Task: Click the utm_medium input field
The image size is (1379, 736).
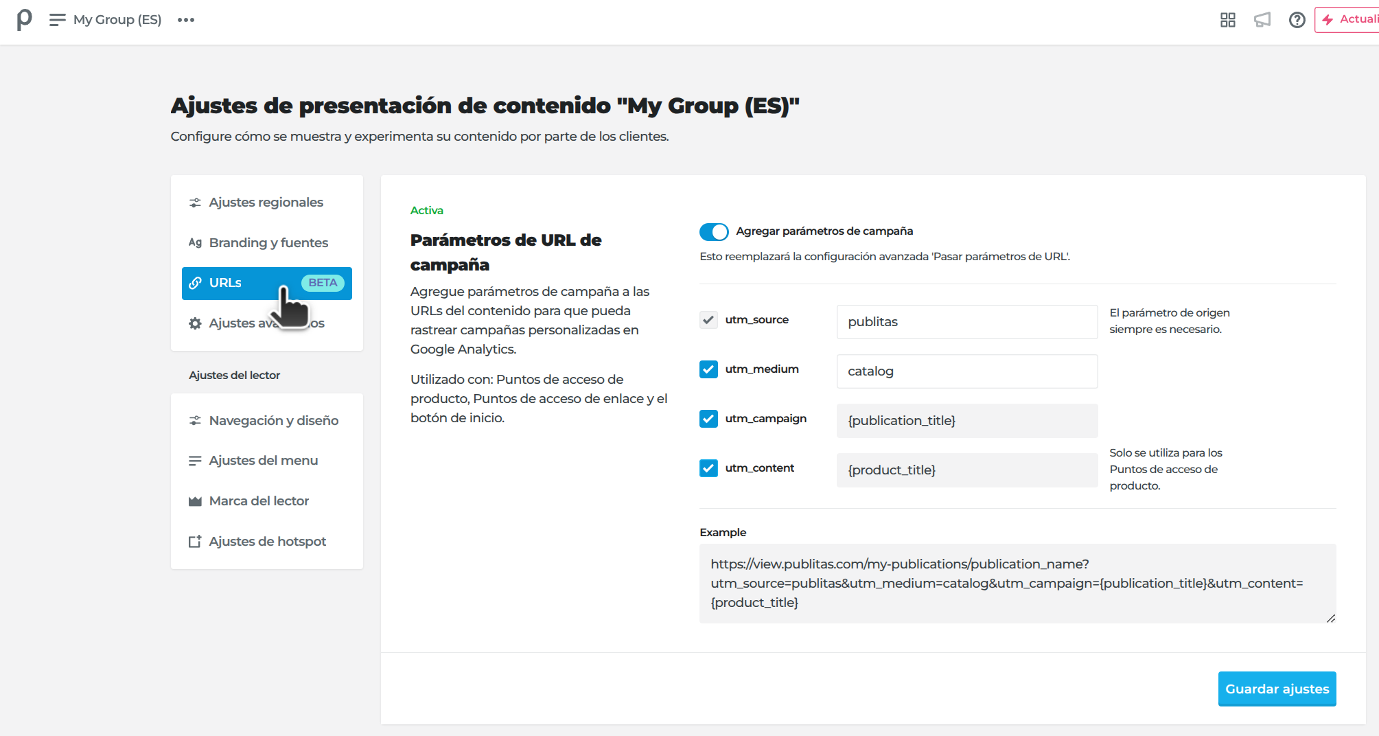Action: pos(967,371)
